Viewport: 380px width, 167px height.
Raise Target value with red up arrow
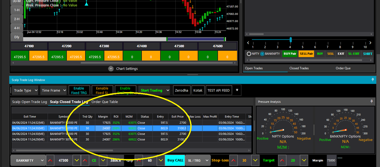click(282, 160)
